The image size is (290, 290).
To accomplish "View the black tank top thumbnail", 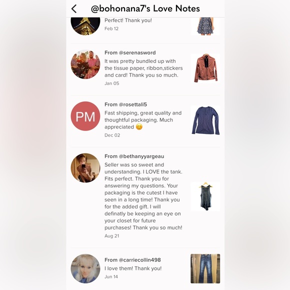I will [x=205, y=196].
